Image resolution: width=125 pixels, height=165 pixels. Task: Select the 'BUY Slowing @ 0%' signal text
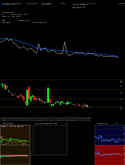39,22
